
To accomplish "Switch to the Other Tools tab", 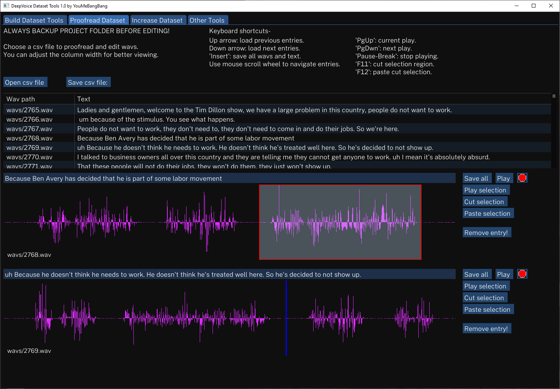I will pyautogui.click(x=208, y=20).
